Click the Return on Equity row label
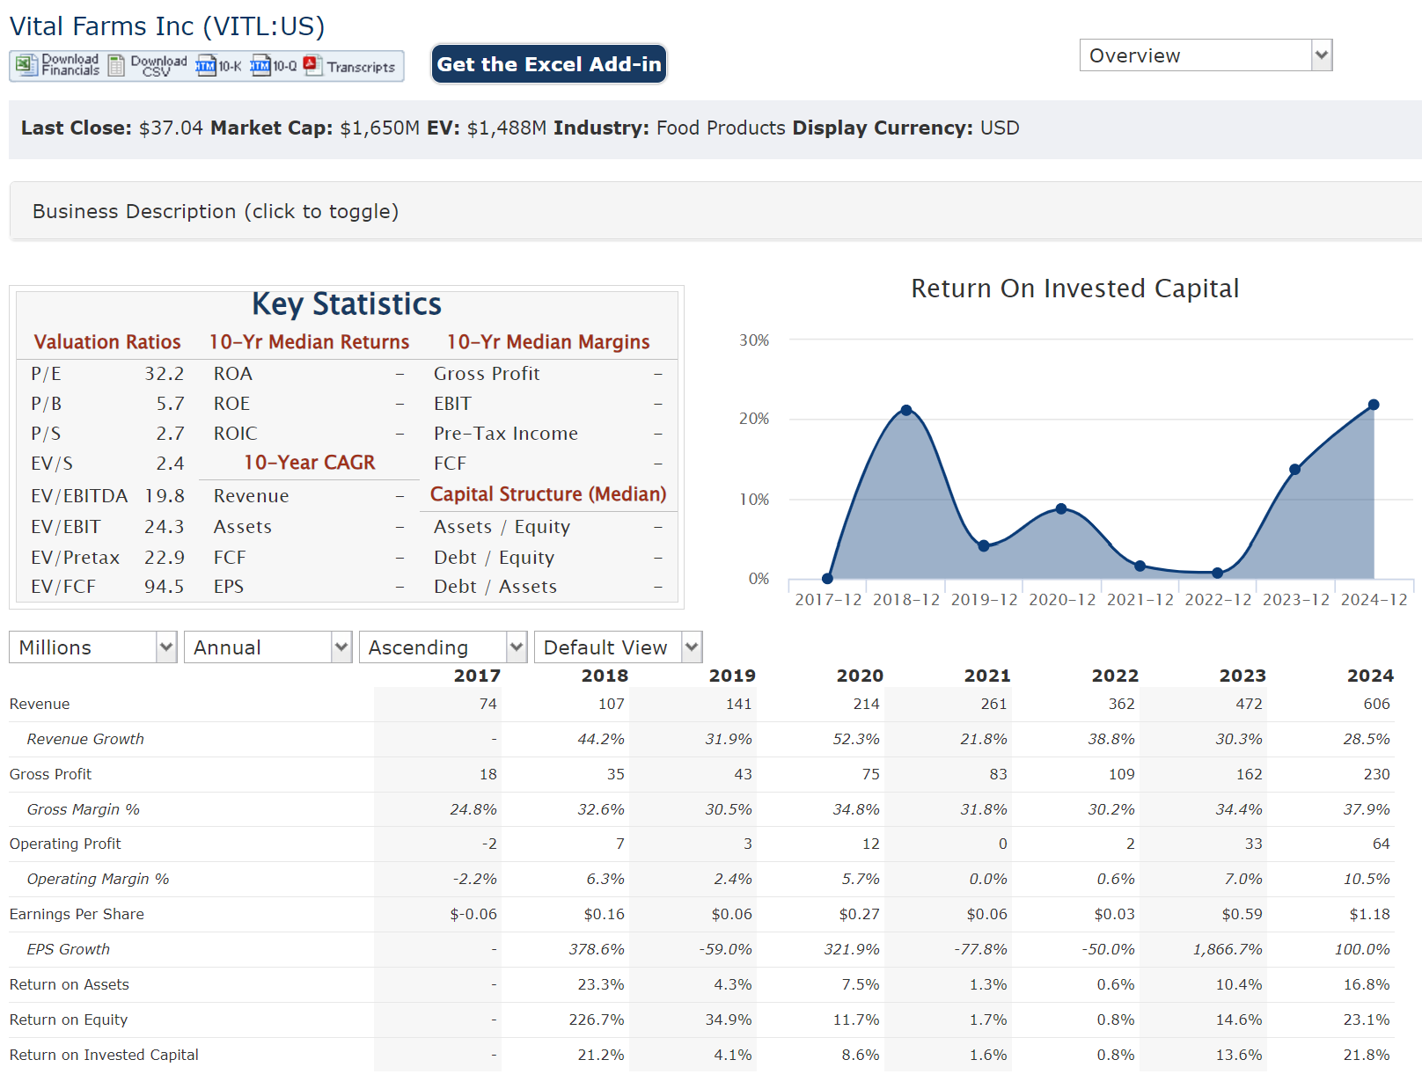The width and height of the screenshot is (1422, 1089). tap(69, 1020)
